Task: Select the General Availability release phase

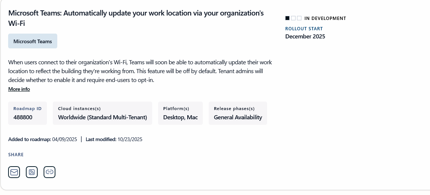Action: [x=238, y=117]
